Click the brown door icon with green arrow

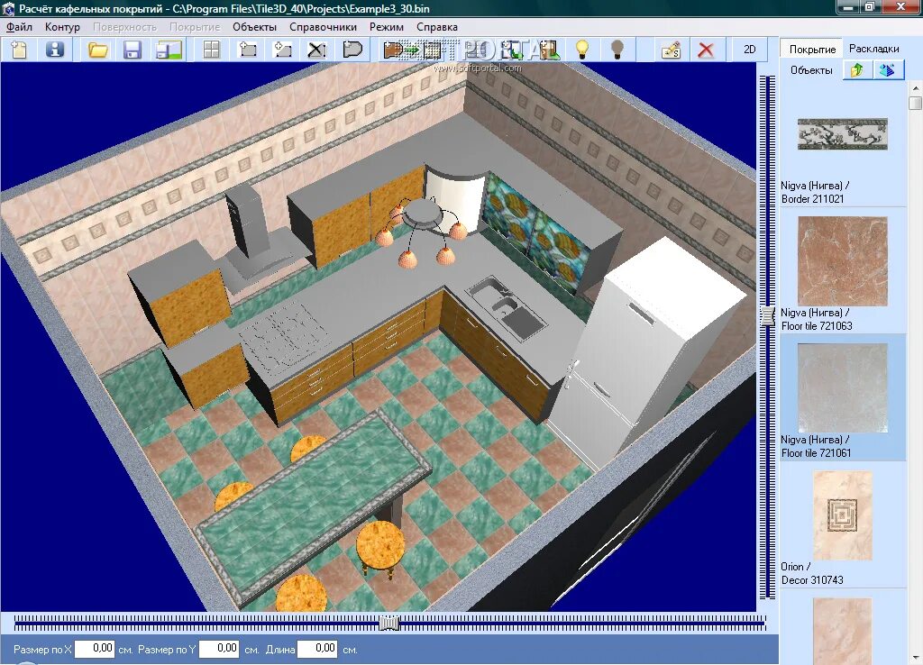click(547, 50)
